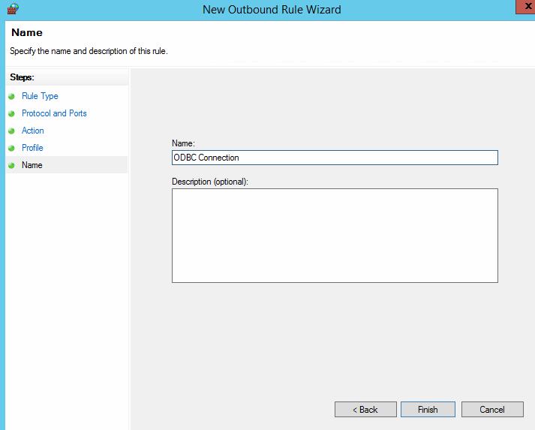Click inside the Description (optional) text area
The height and width of the screenshot is (430, 535).
(x=335, y=236)
